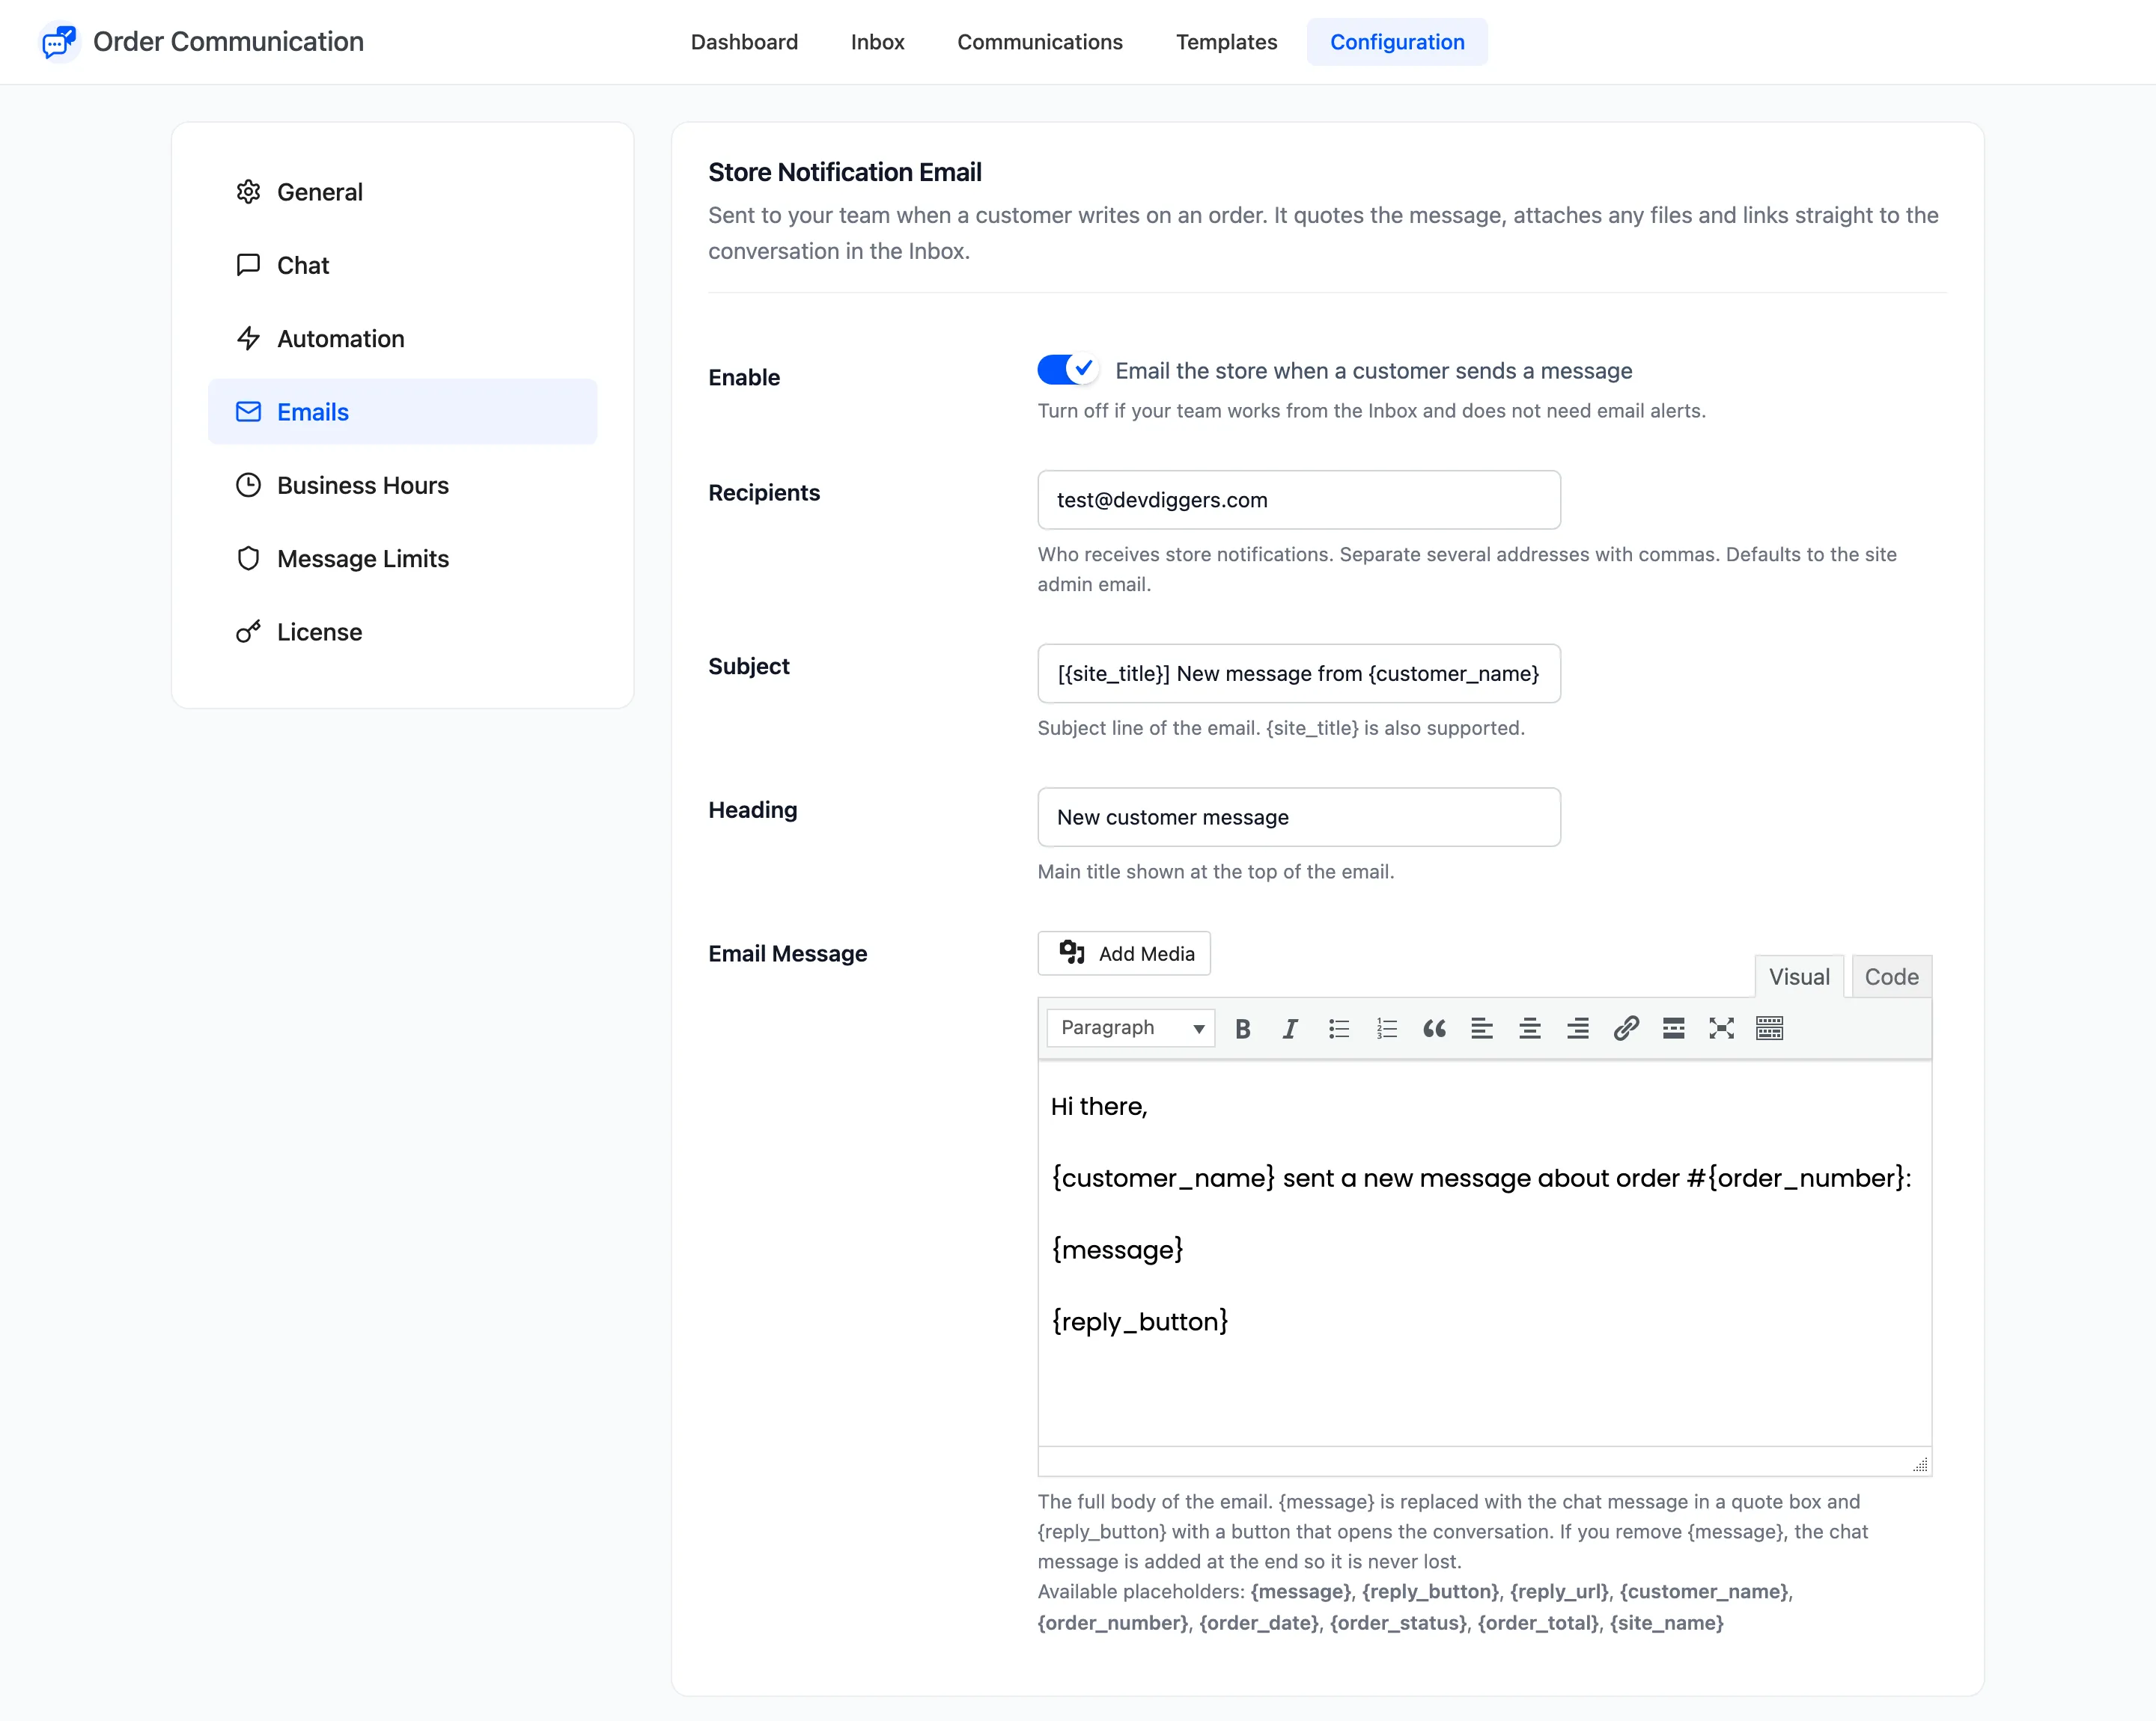The width and height of the screenshot is (2156, 1721).
Task: Select the Configuration tab
Action: click(1397, 42)
